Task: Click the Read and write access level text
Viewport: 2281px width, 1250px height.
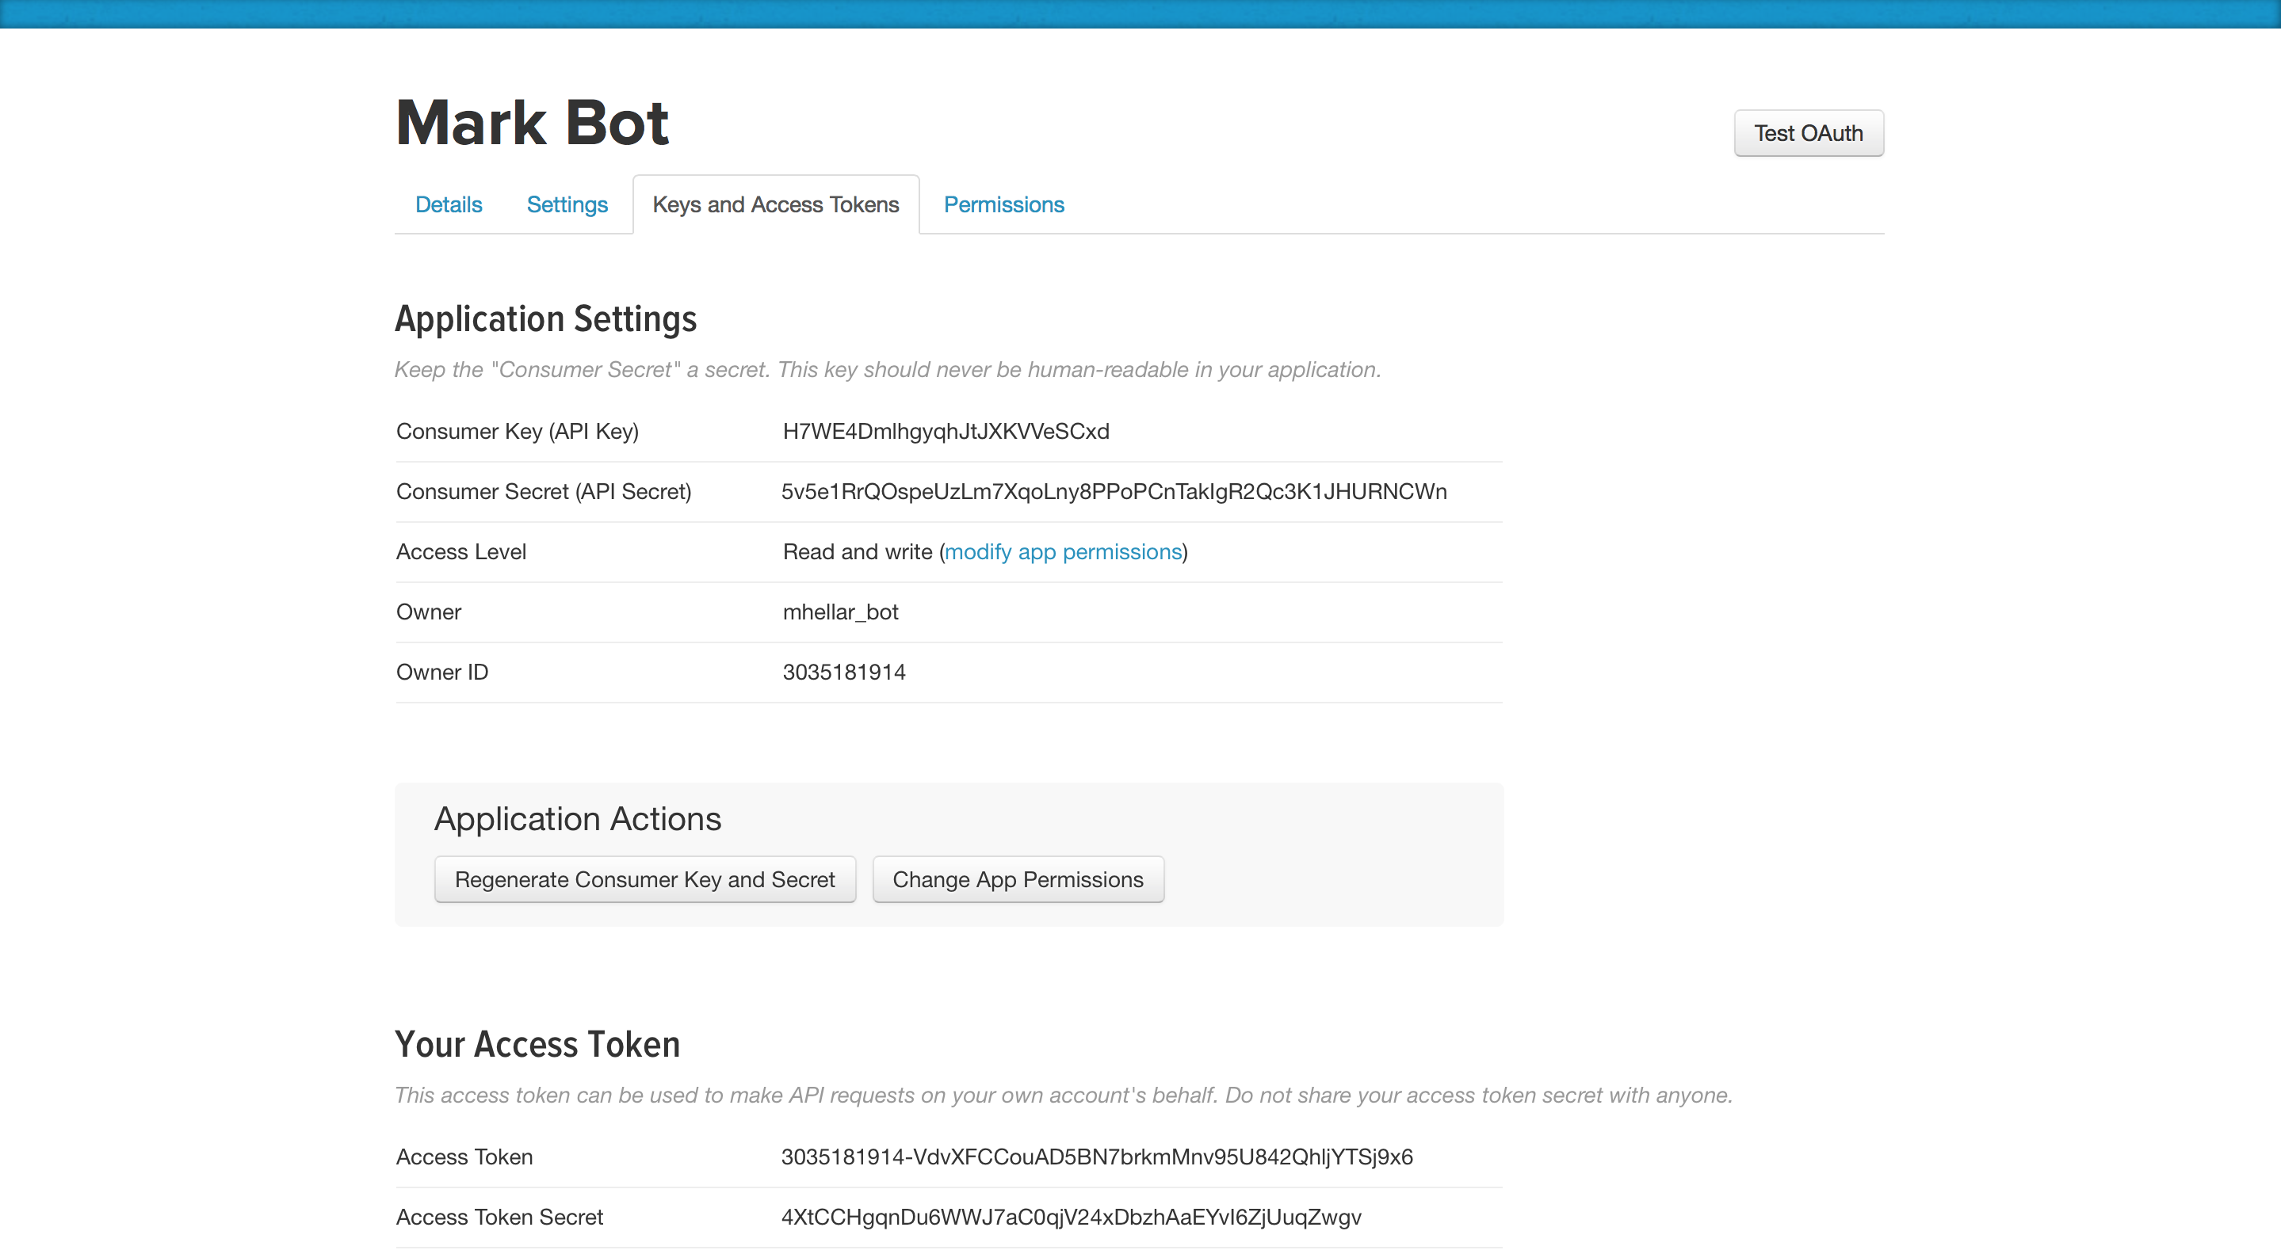Action: [x=857, y=551]
